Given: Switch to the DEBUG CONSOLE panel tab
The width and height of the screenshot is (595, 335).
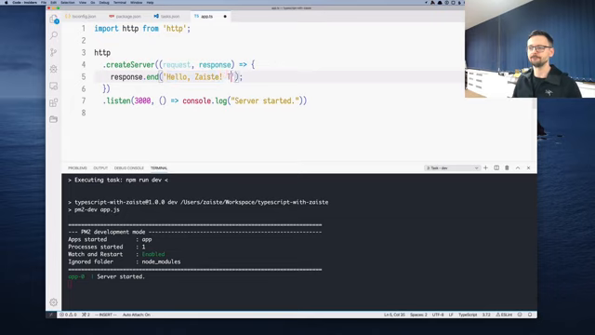Looking at the screenshot, I should [x=129, y=167].
